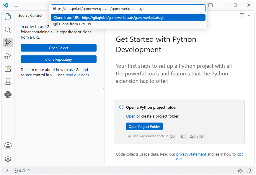Viewport: 256px width, 175px height.
Task: Open the Manage gear settings icon
Action: tap(8, 159)
